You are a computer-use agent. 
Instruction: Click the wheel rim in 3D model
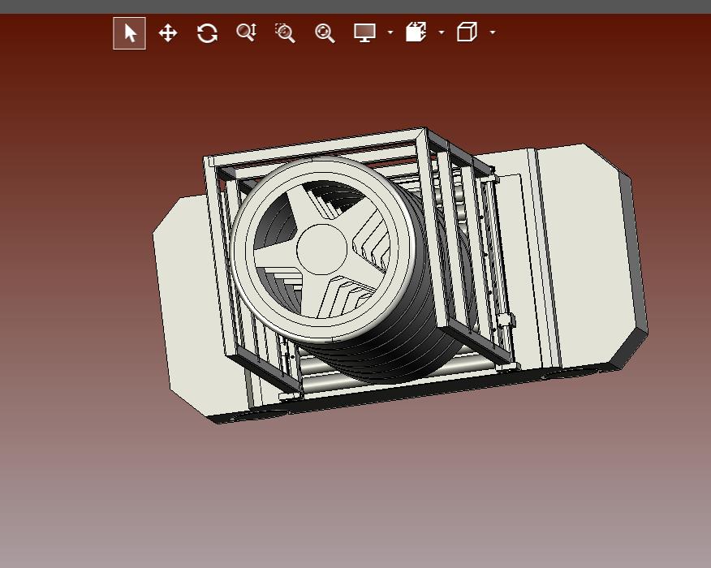point(322,249)
